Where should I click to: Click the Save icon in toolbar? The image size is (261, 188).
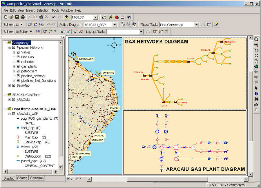coord(17,17)
